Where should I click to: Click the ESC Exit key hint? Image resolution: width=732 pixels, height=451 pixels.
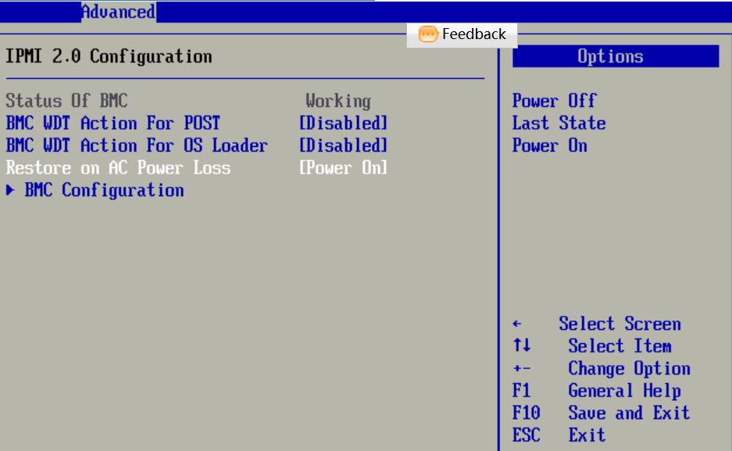pyautogui.click(x=559, y=435)
